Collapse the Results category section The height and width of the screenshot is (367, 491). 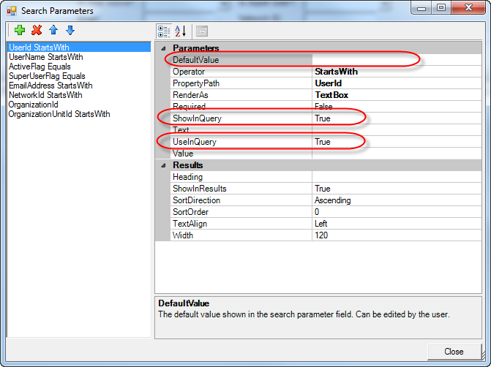pyautogui.click(x=162, y=165)
